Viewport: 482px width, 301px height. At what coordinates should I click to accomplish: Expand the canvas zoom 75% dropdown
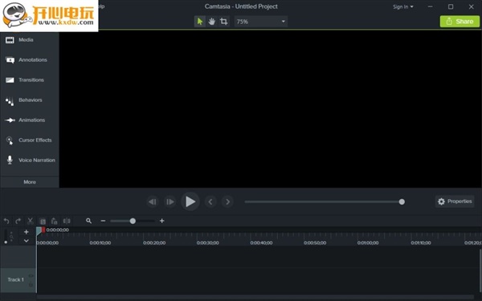tap(261, 22)
